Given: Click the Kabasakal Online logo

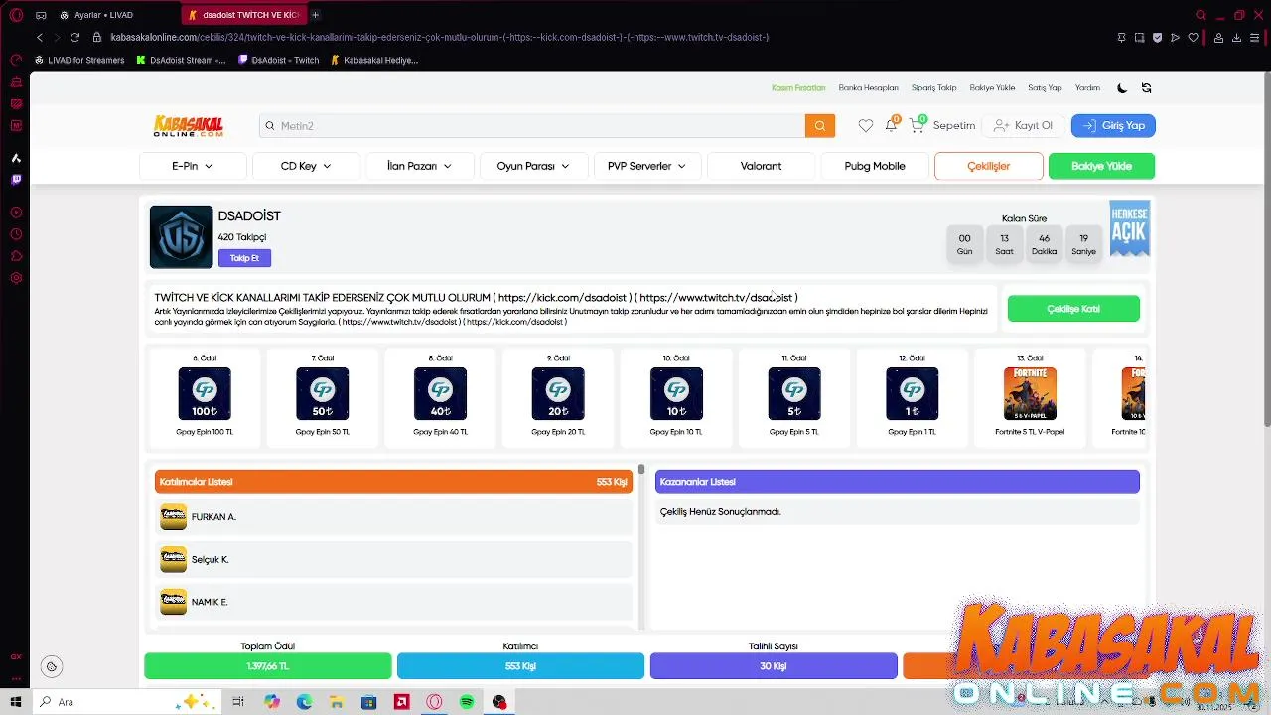Looking at the screenshot, I should click(189, 126).
